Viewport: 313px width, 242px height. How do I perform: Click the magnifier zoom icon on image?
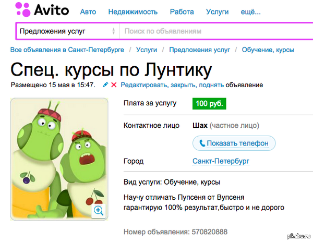click(x=98, y=210)
